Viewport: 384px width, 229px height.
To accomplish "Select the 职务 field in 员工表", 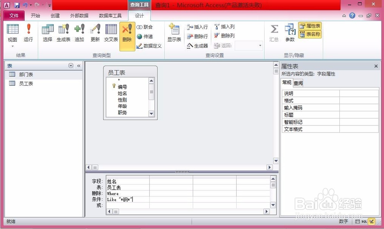I will click(x=122, y=112).
